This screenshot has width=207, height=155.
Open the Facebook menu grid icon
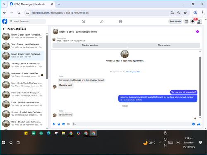[186, 21]
